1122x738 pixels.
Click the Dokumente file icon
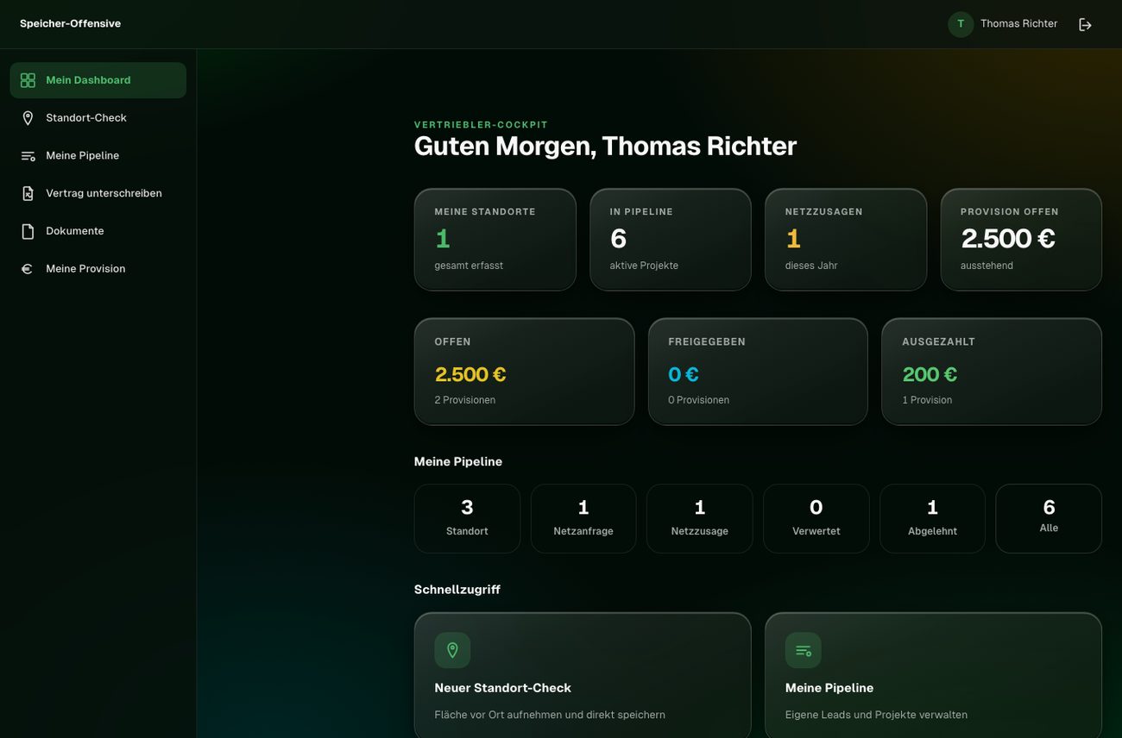[28, 231]
